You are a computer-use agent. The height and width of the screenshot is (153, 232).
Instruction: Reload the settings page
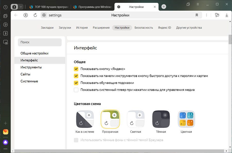point(35,15)
